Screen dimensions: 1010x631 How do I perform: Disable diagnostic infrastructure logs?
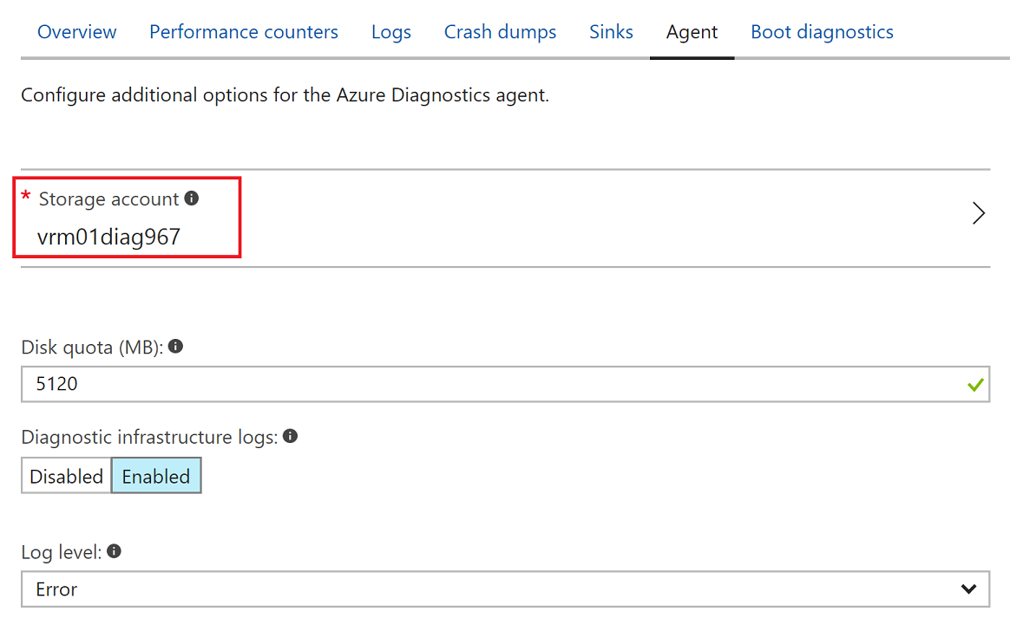tap(65, 475)
